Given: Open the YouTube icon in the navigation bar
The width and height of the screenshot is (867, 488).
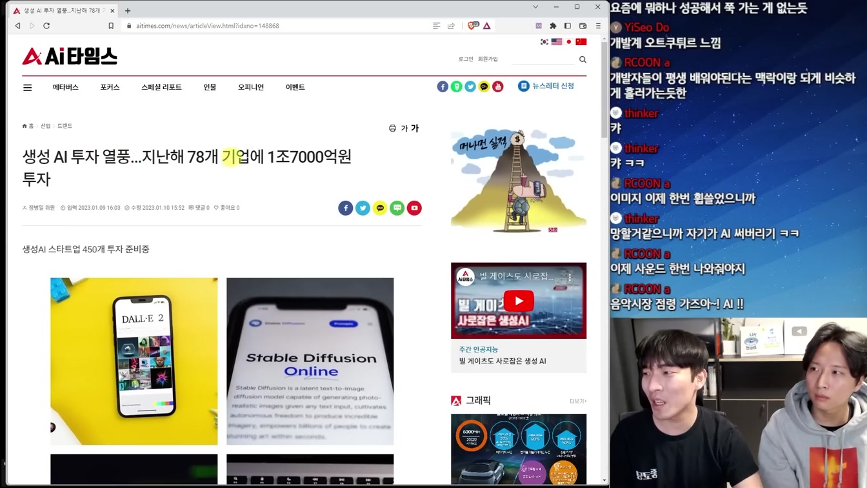Looking at the screenshot, I should [498, 86].
